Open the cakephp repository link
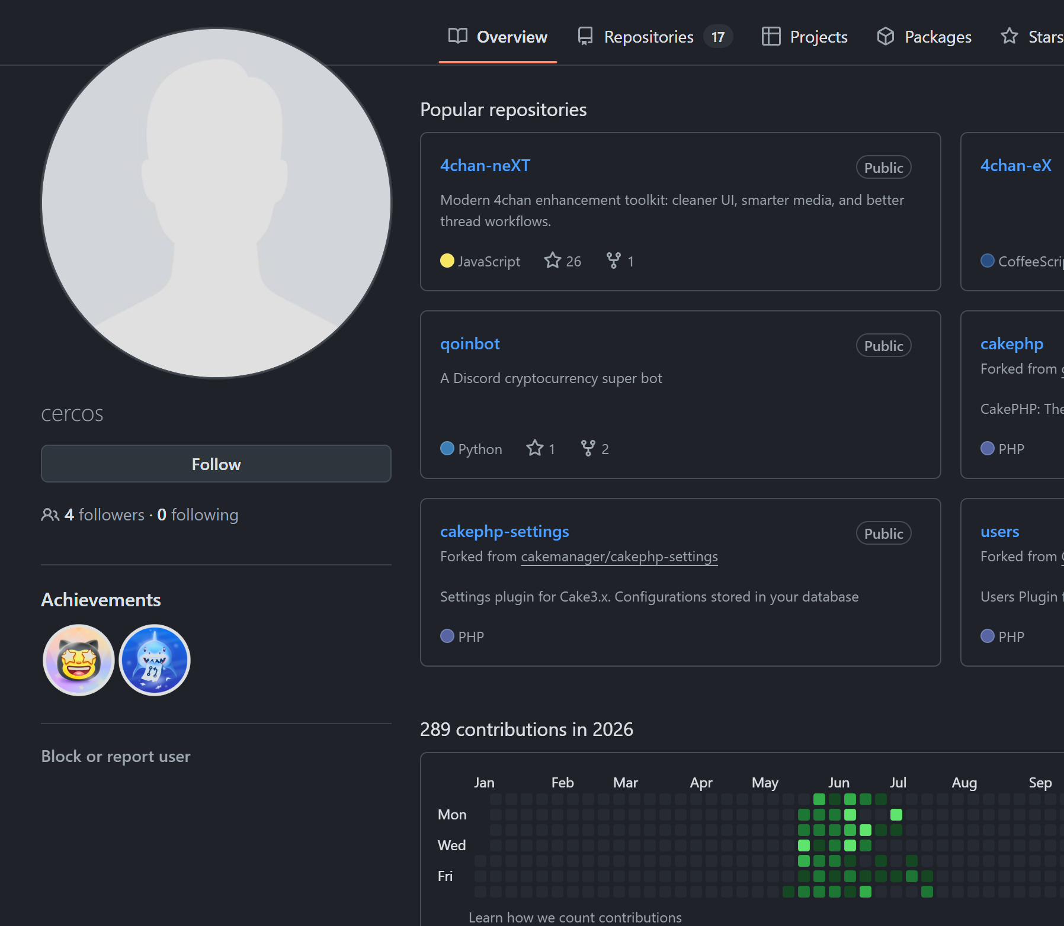The height and width of the screenshot is (926, 1064). click(x=1012, y=343)
